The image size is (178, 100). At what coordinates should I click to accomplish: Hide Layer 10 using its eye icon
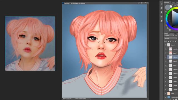point(165,73)
